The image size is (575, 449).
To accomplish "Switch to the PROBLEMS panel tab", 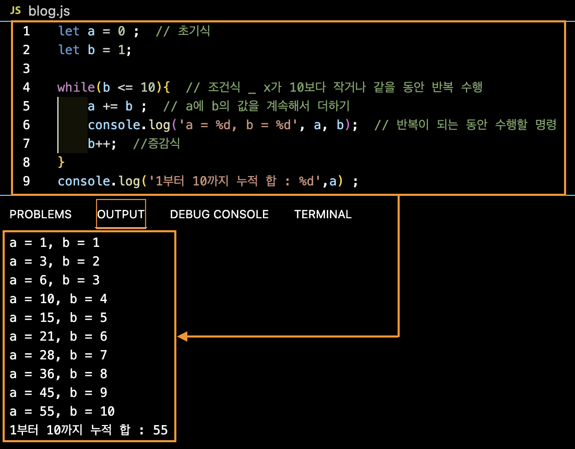I will coord(40,214).
